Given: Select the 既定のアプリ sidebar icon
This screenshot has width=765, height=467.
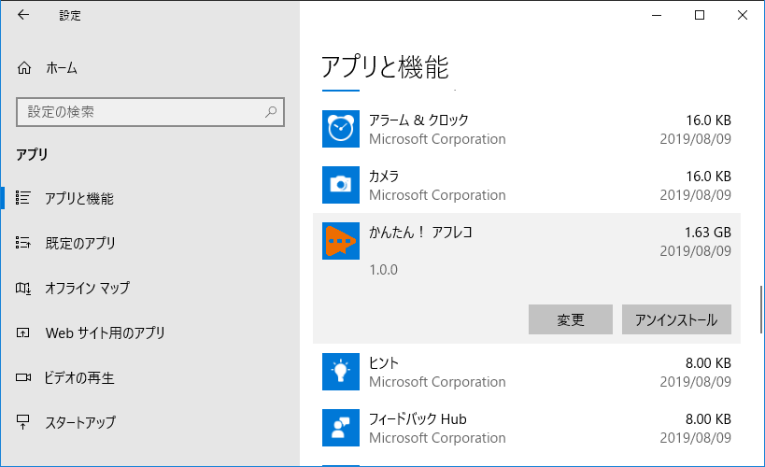Looking at the screenshot, I should point(22,243).
